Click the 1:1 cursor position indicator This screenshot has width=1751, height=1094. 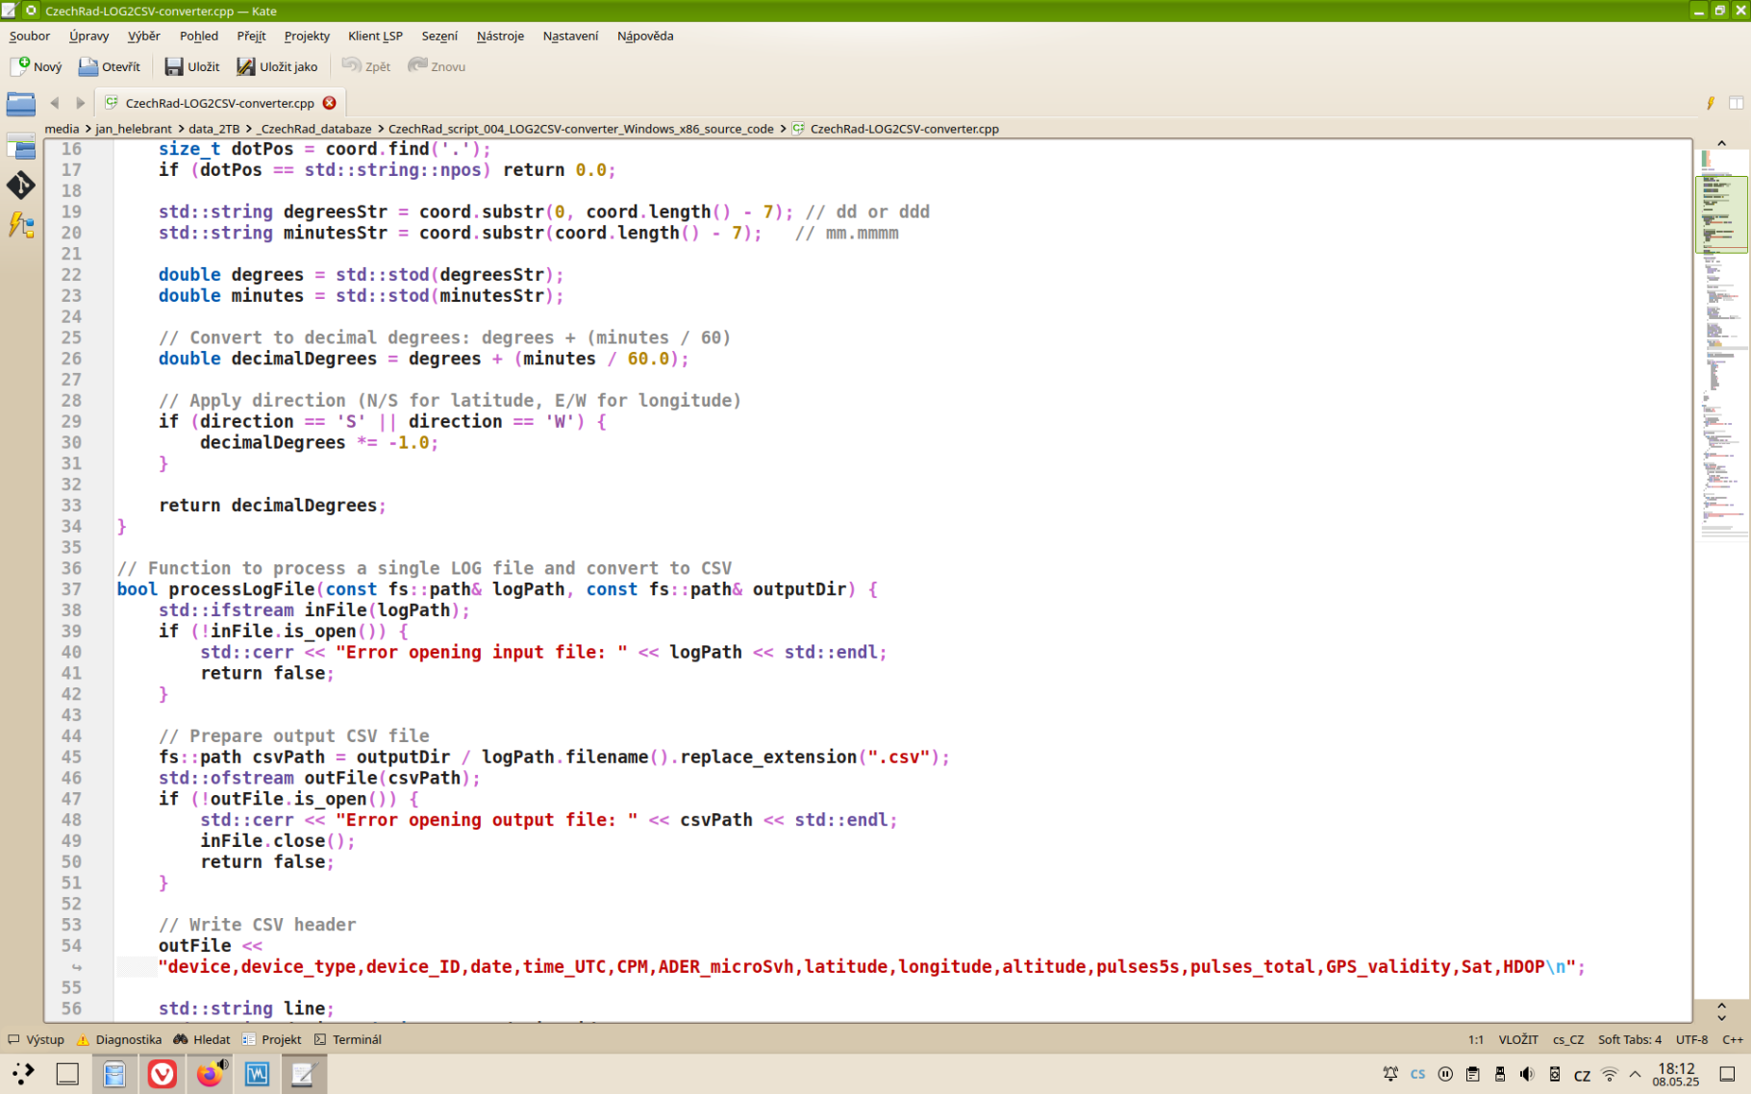click(1475, 1039)
